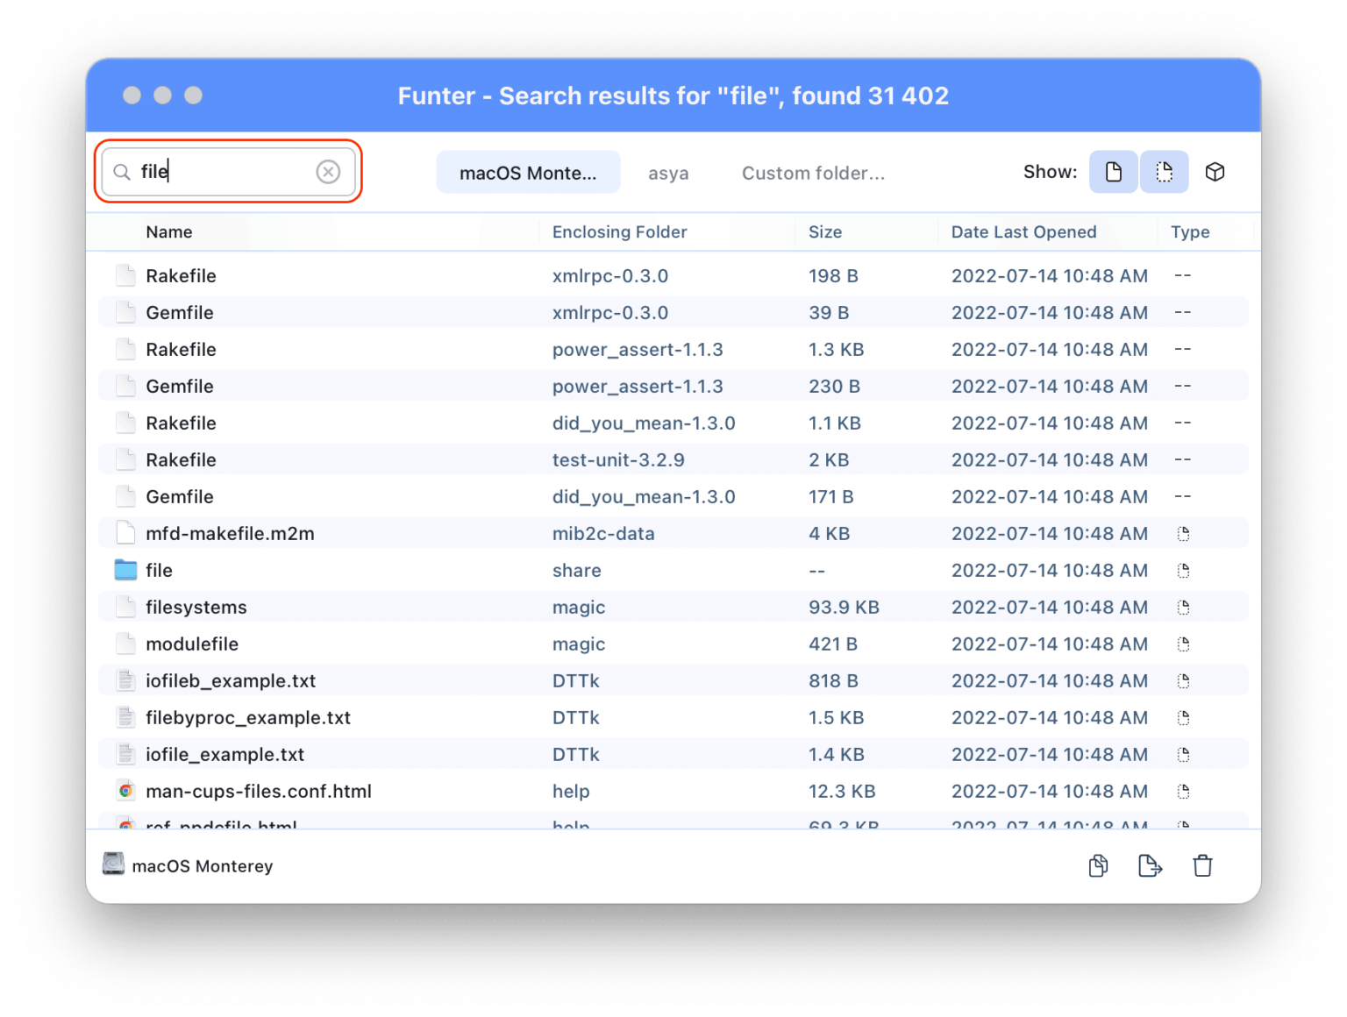Toggle the hidden badge on the filesystems row

pos(1183,606)
